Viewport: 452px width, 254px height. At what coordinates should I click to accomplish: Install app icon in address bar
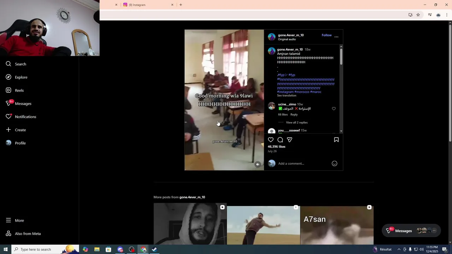point(410,15)
